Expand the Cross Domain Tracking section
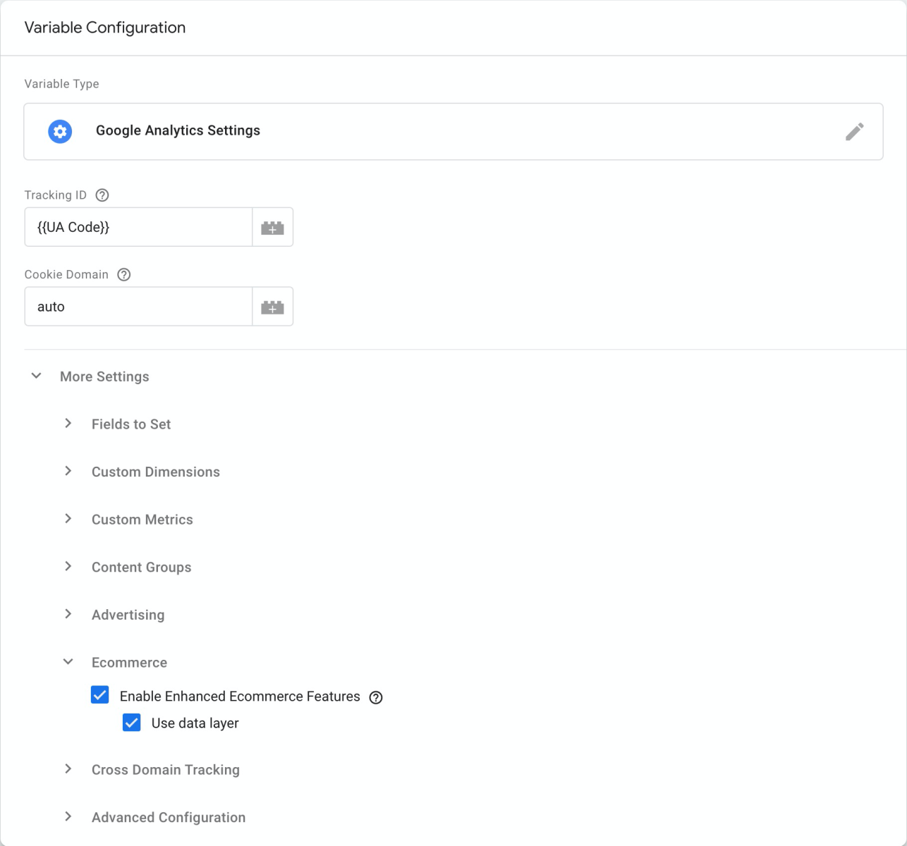Viewport: 907px width, 846px height. (x=68, y=769)
